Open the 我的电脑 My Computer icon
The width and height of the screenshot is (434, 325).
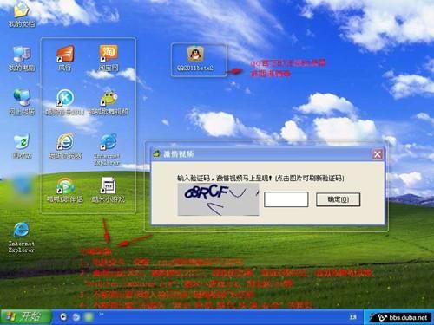click(x=22, y=55)
